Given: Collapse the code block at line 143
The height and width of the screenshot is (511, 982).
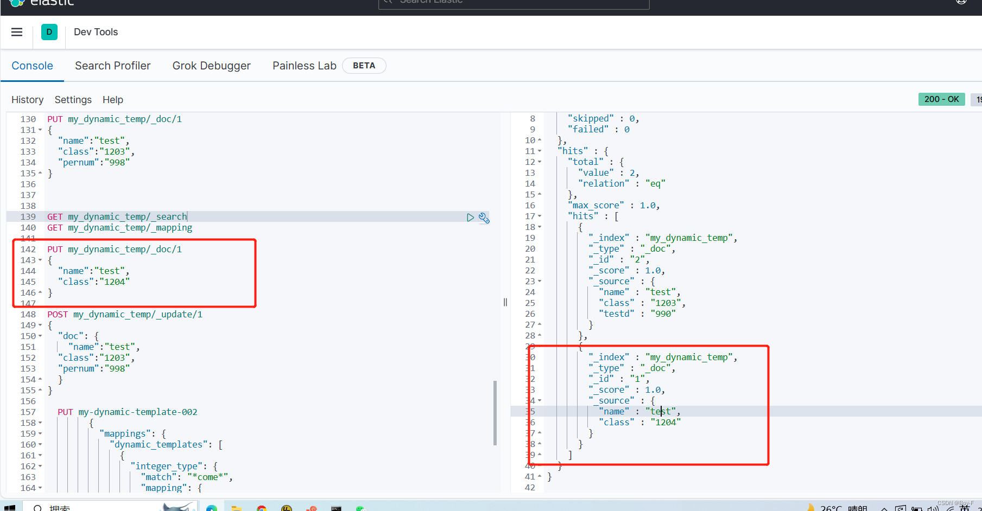Looking at the screenshot, I should pyautogui.click(x=40, y=260).
